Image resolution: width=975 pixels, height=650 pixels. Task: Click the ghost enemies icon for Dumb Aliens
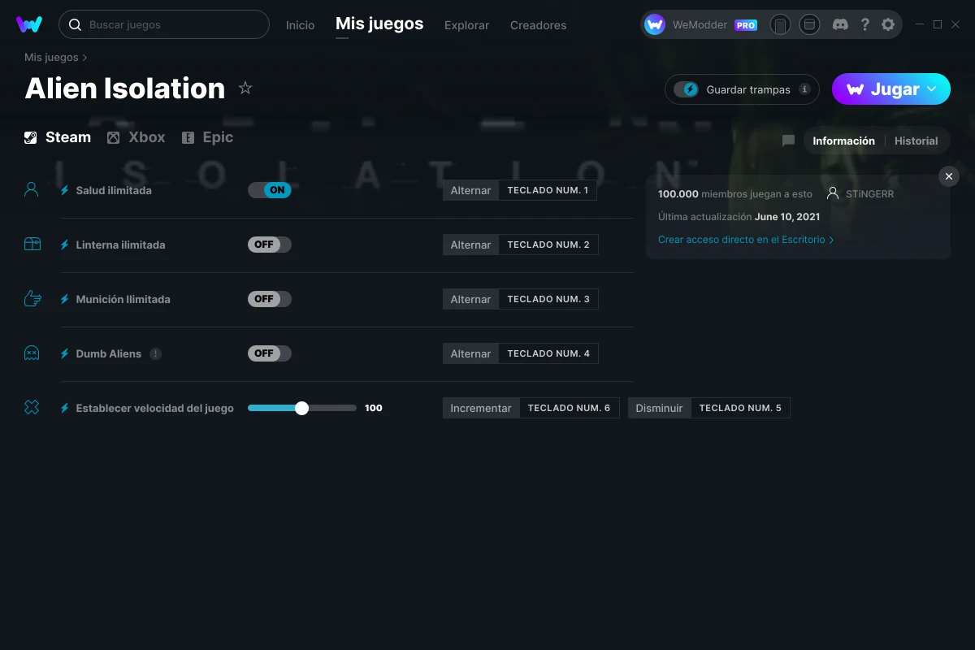pos(32,353)
